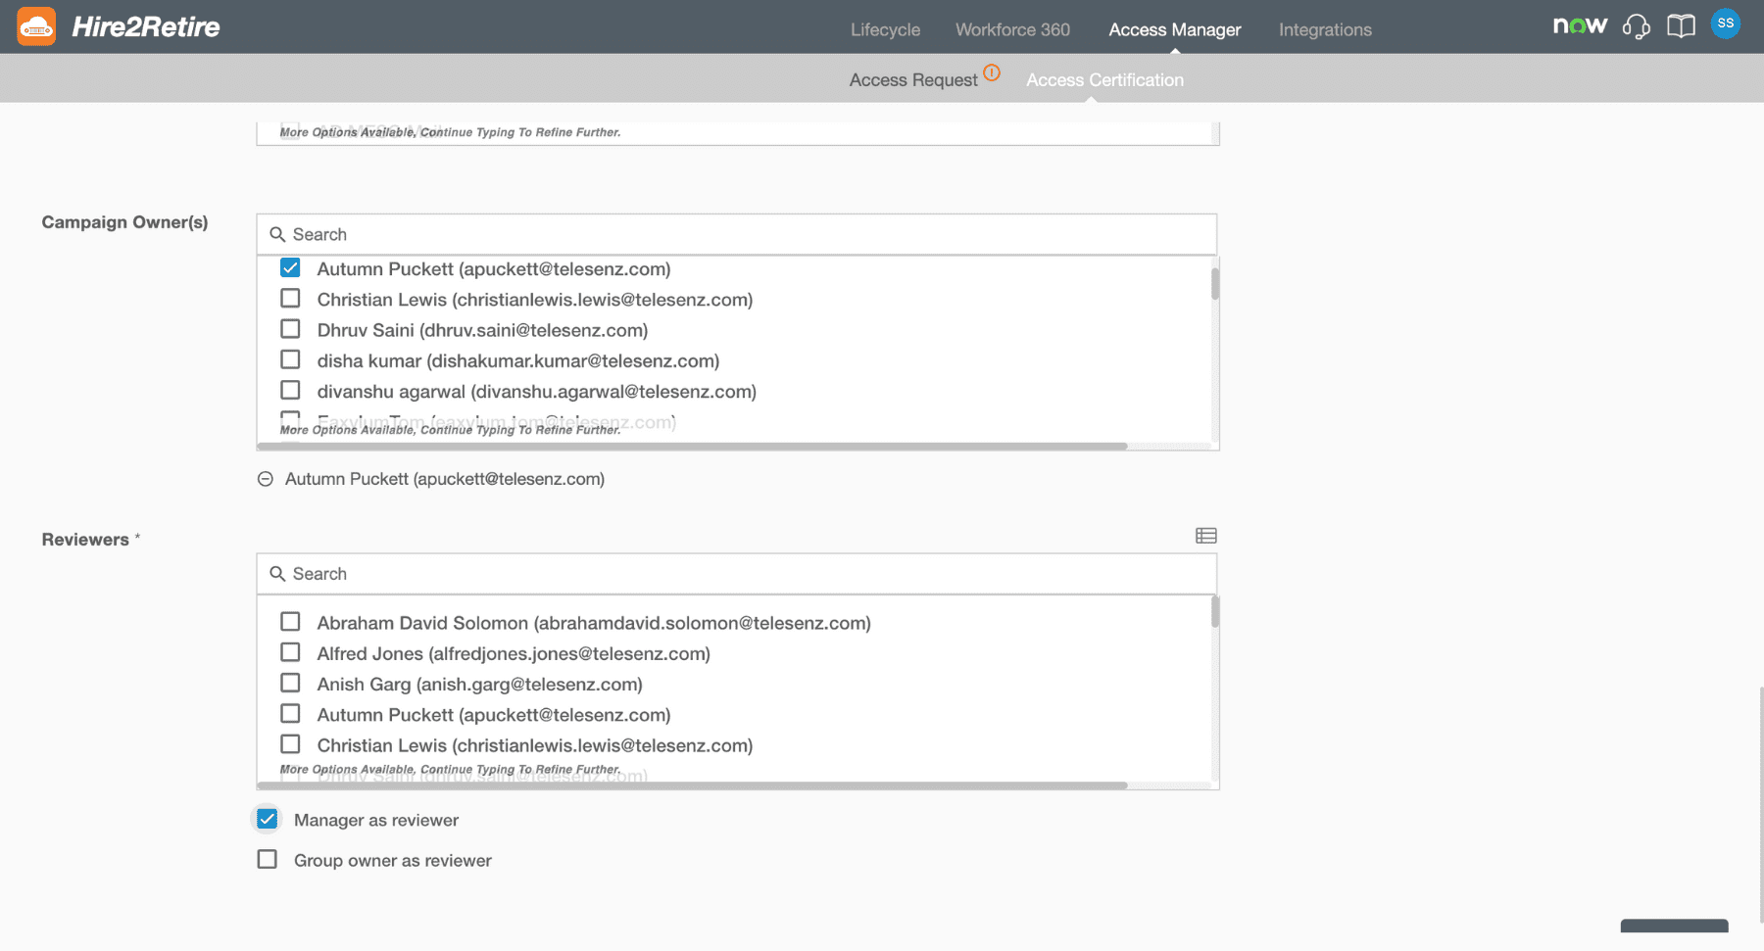
Task: Check Christian Lewis as reviewer
Action: [x=290, y=744]
